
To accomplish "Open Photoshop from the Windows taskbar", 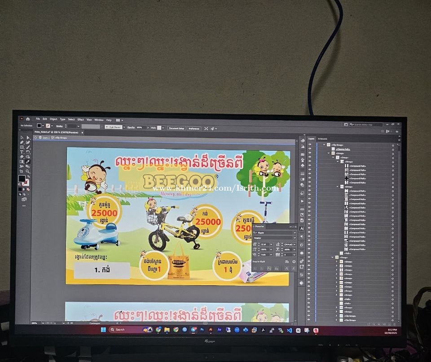I will pos(202,330).
